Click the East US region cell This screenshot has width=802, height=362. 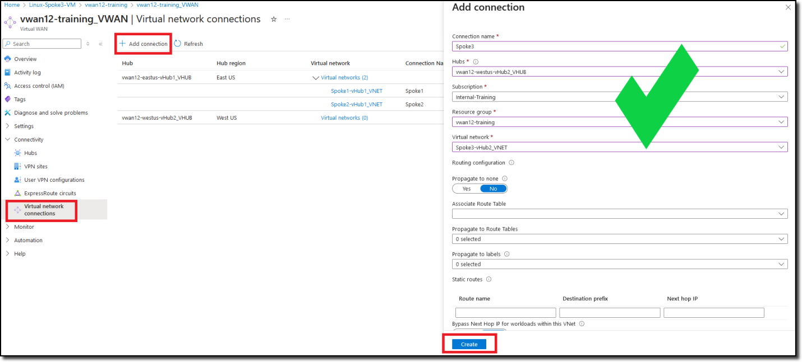pos(225,77)
